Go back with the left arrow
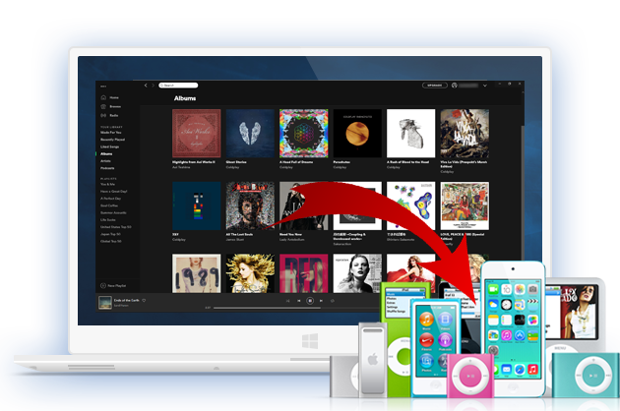Screen dimensions: 620x411 (x=146, y=85)
